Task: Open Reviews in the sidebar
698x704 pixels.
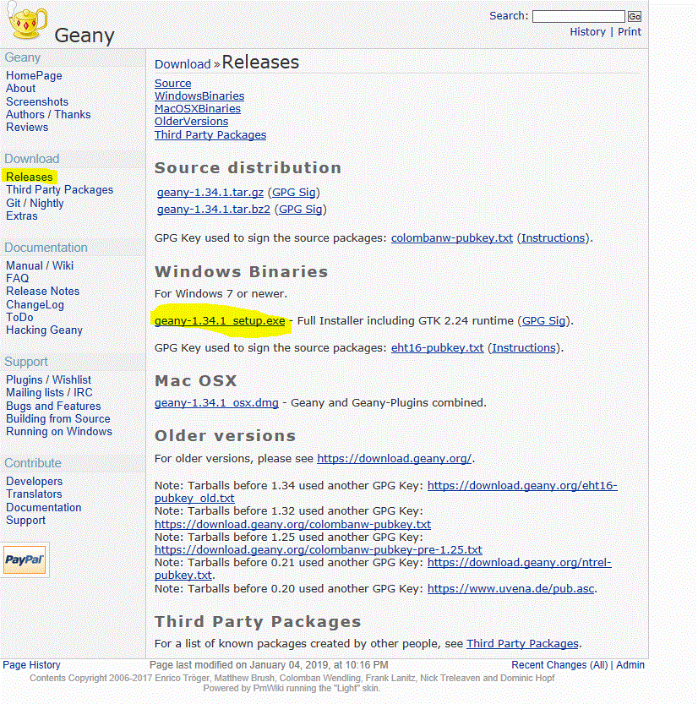Action: (x=27, y=127)
